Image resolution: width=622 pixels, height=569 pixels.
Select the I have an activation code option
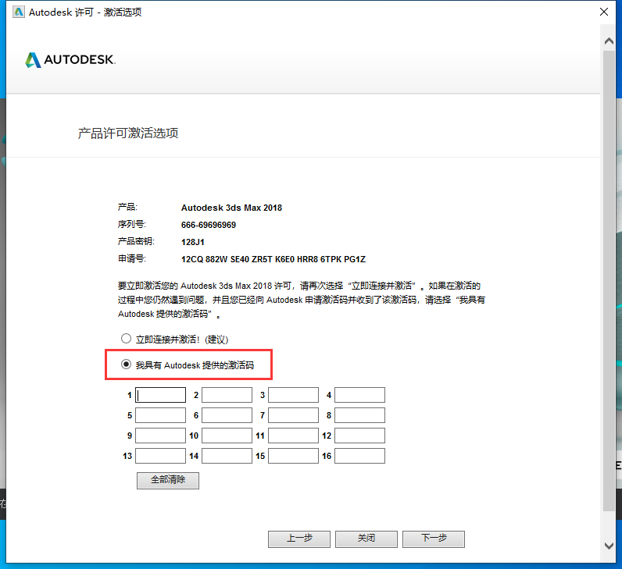(126, 365)
